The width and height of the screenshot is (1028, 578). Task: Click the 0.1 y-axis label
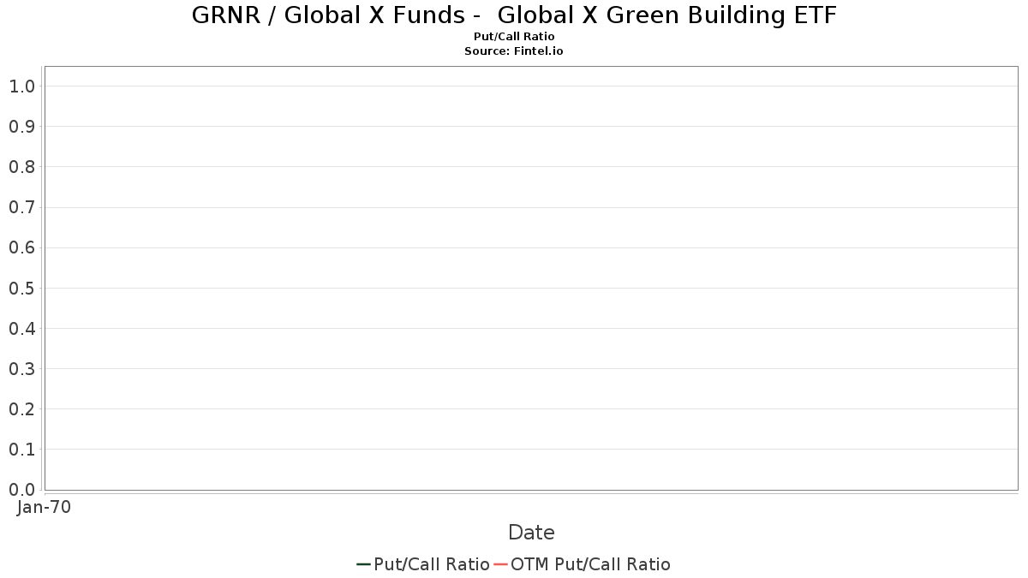tap(21, 449)
